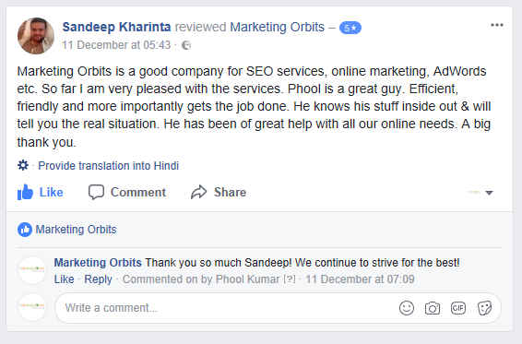Click the Comment button
Viewport: 522px width, 344px height.
coord(127,192)
